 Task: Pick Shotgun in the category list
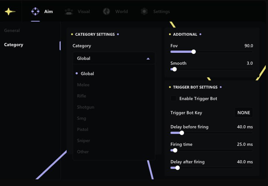(x=86, y=107)
